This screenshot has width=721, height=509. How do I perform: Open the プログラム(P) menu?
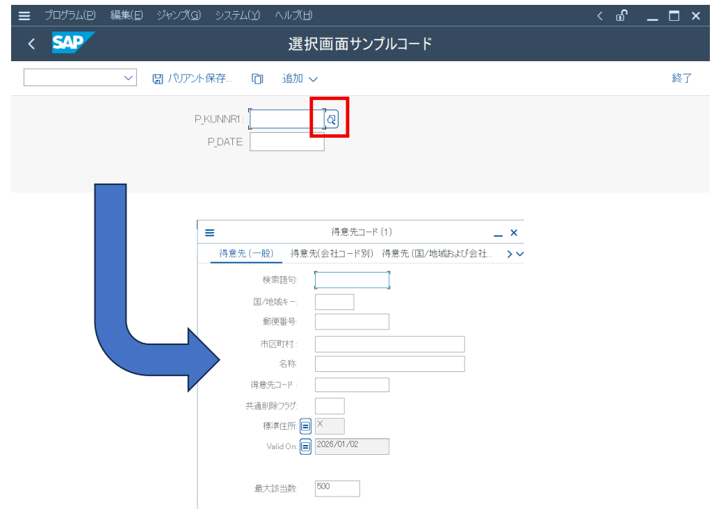point(70,15)
